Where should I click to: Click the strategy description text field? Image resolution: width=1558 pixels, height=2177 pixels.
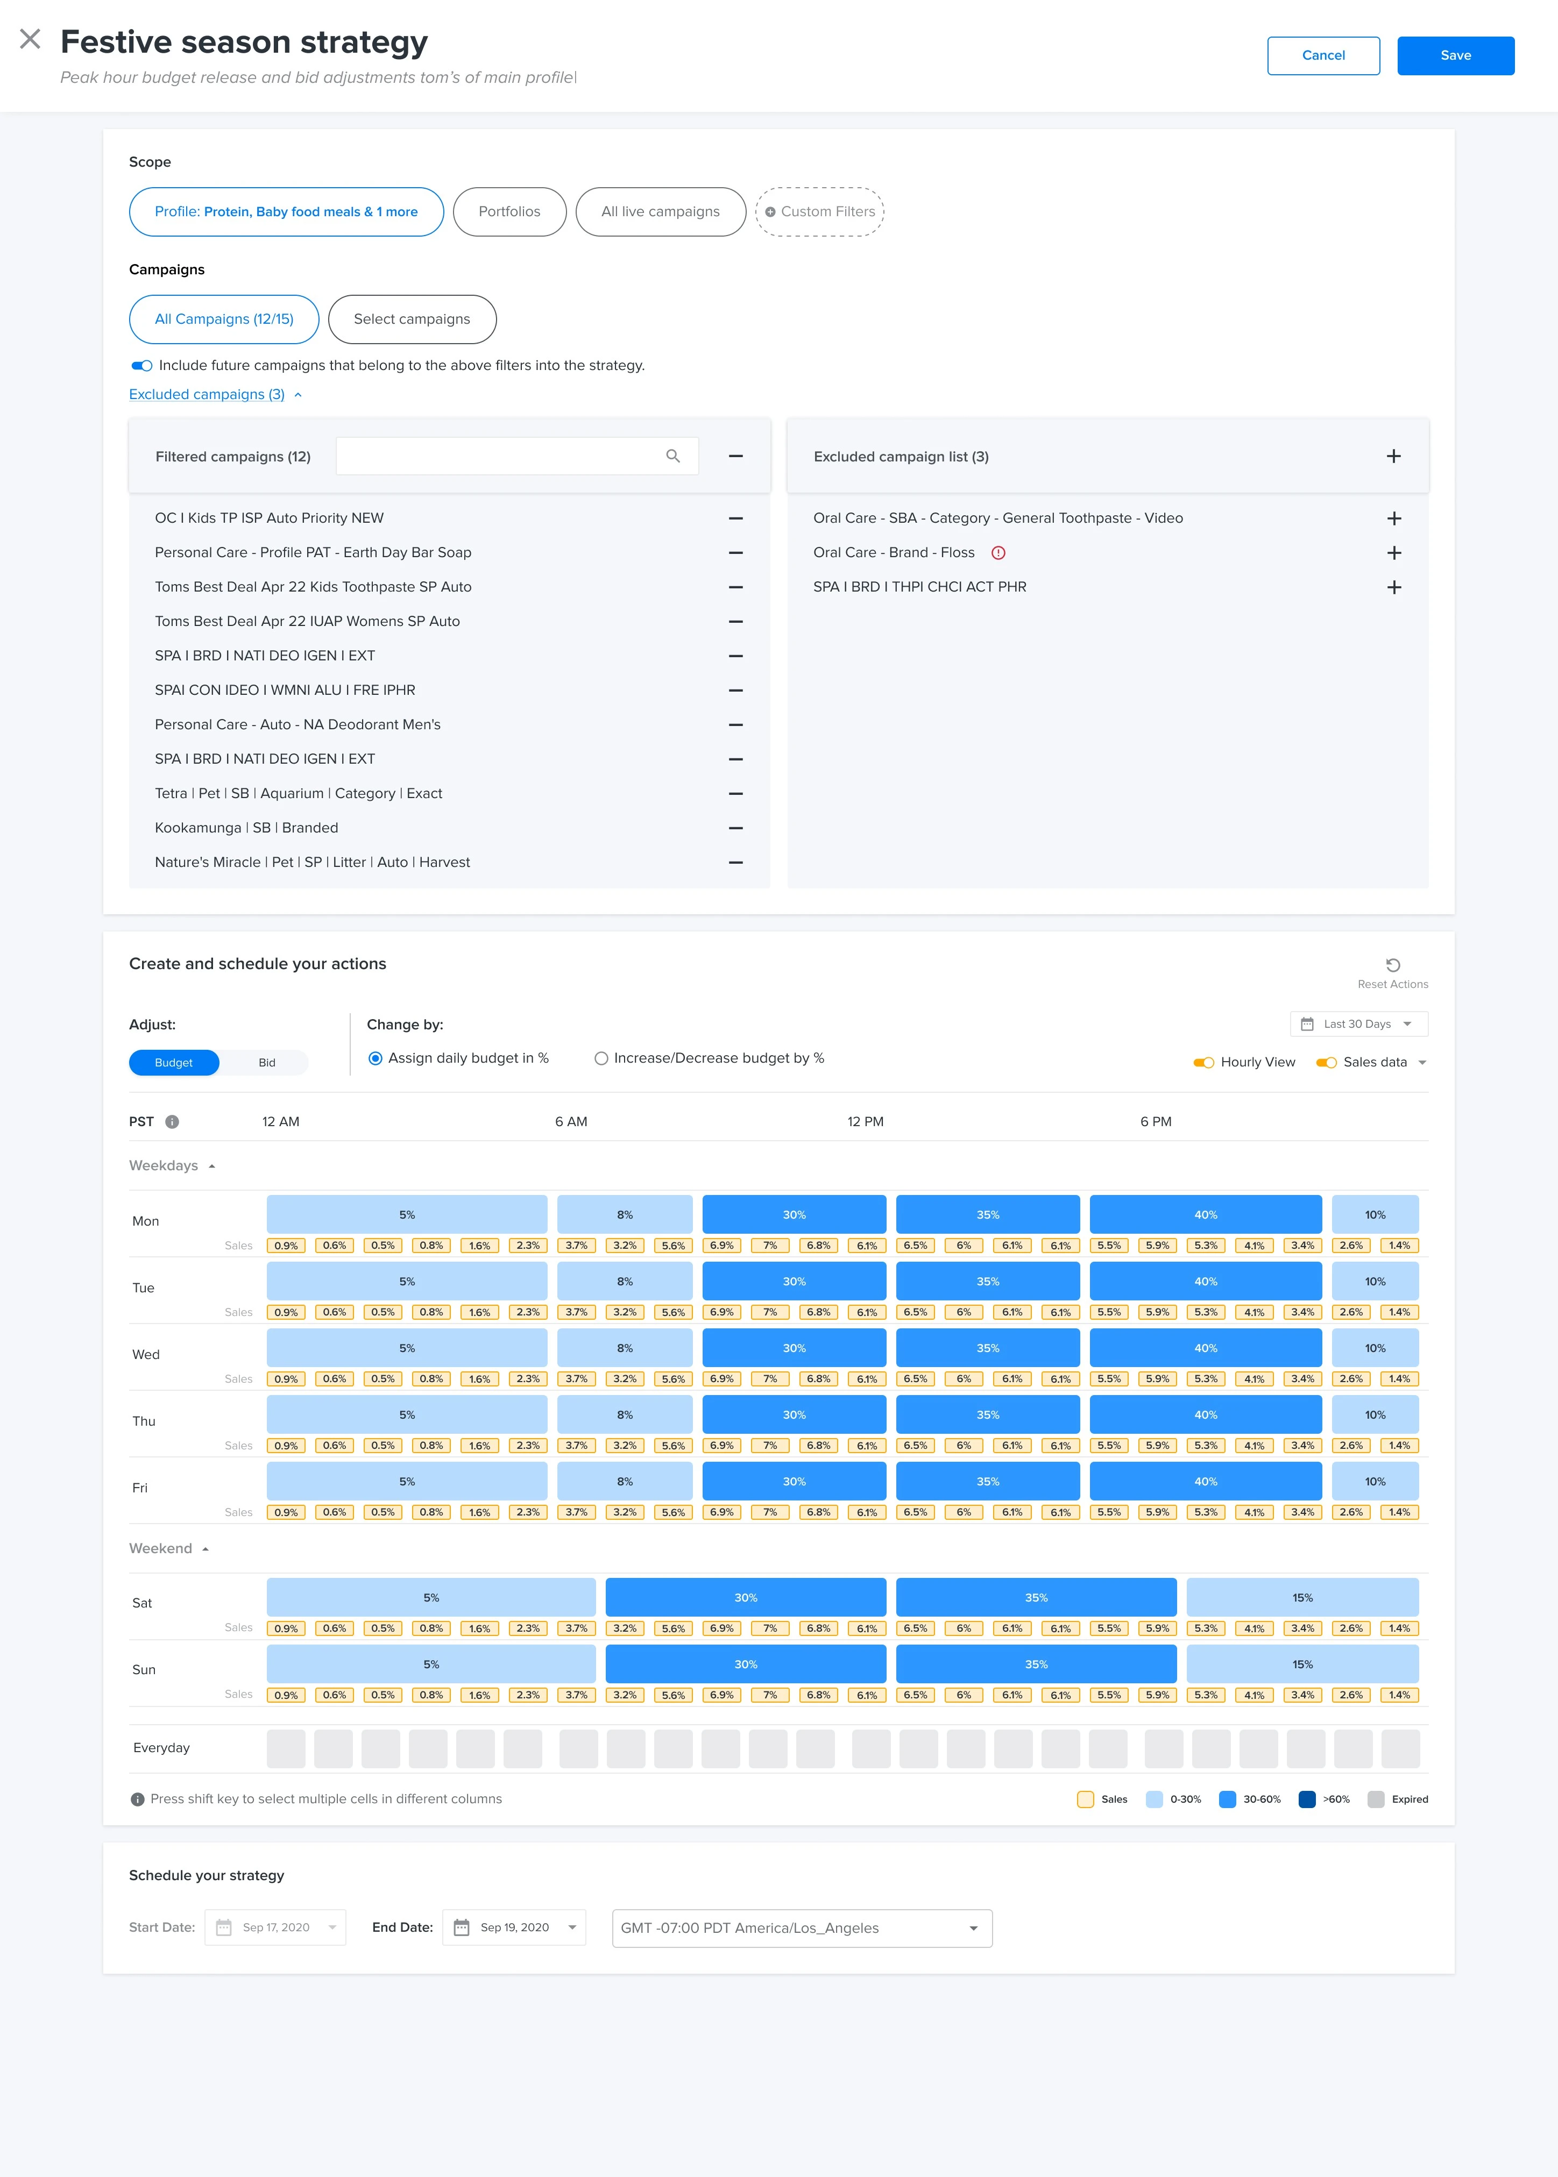[x=318, y=77]
